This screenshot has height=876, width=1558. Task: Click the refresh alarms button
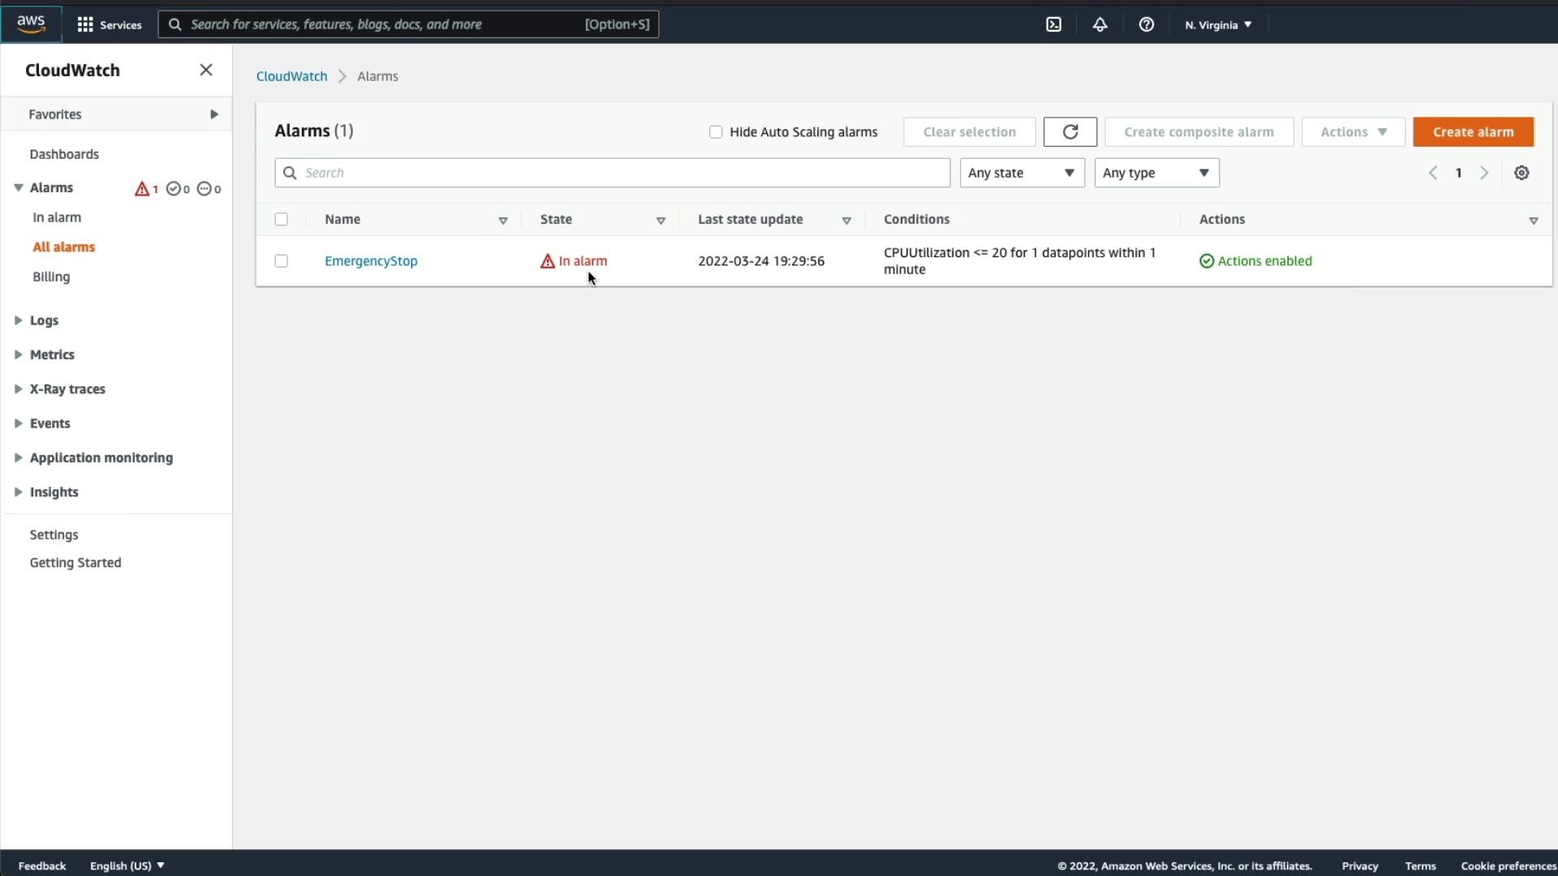tap(1070, 132)
